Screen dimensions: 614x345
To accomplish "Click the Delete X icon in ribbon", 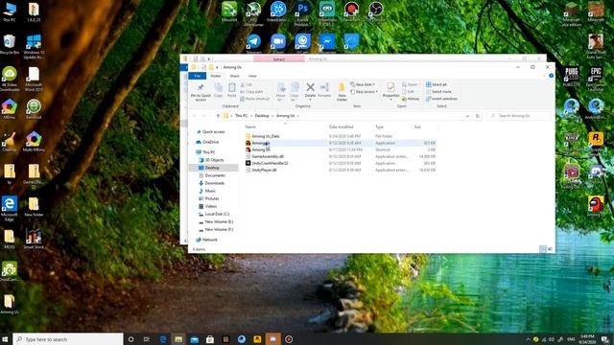I will (x=310, y=87).
